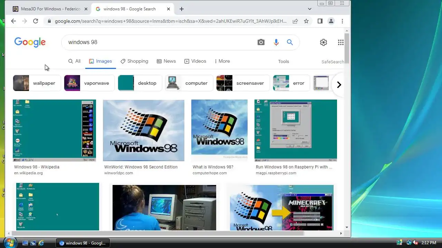Switch to the News tab
Screen dimensions: 442x248
pyautogui.click(x=166, y=61)
